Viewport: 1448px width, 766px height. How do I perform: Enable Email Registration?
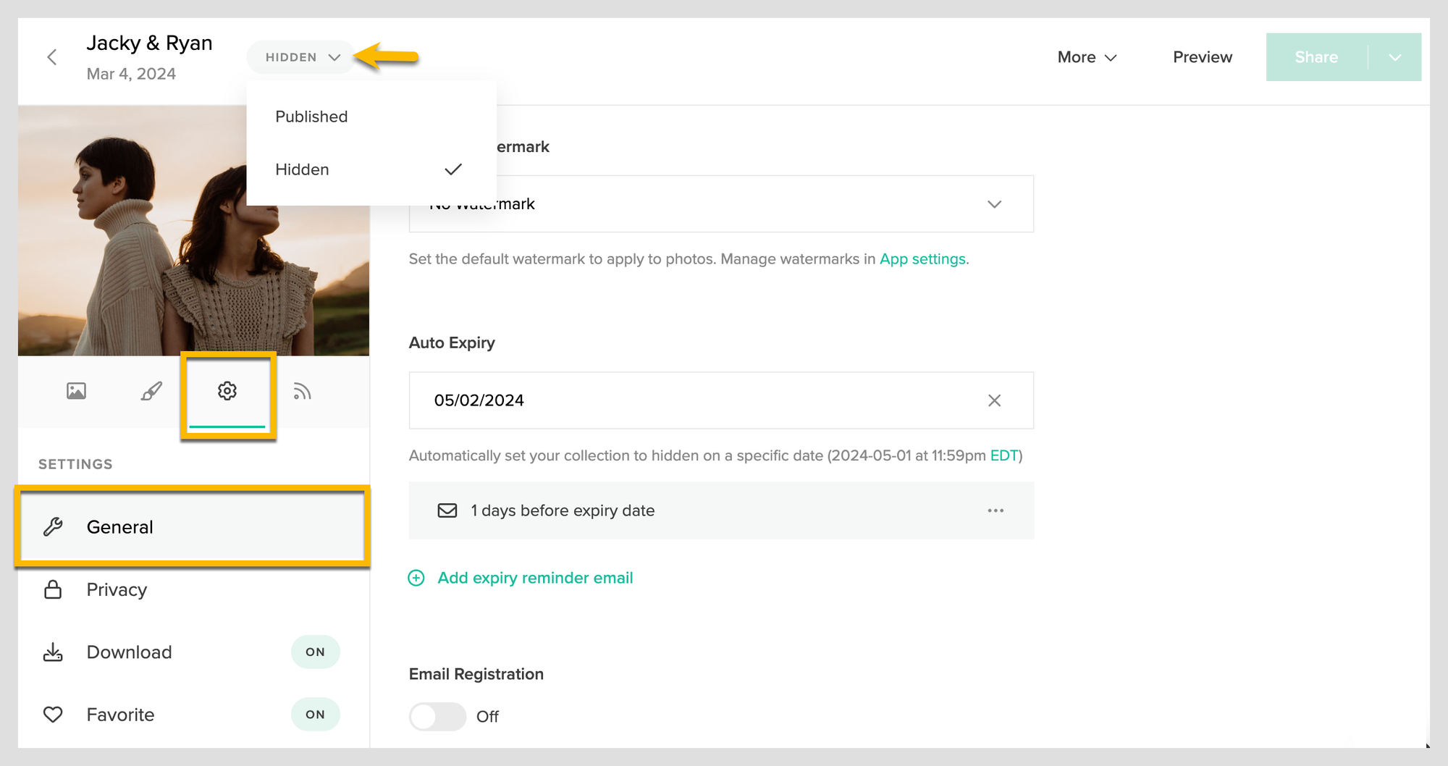click(x=437, y=716)
